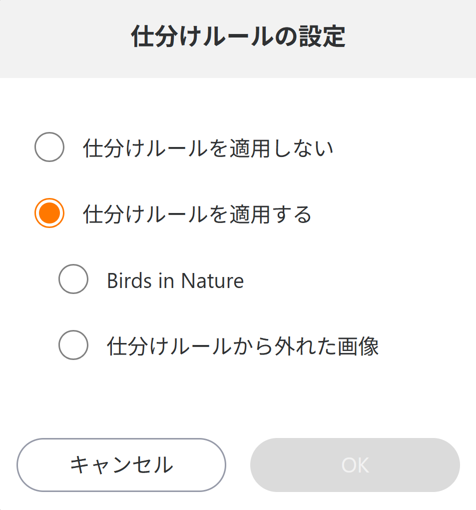The height and width of the screenshot is (510, 476).
Task: Click the "仕分けルールから外れた画像" label text
Action: pos(243,346)
